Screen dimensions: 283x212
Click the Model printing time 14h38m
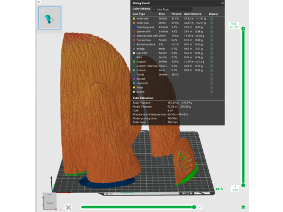172,118
